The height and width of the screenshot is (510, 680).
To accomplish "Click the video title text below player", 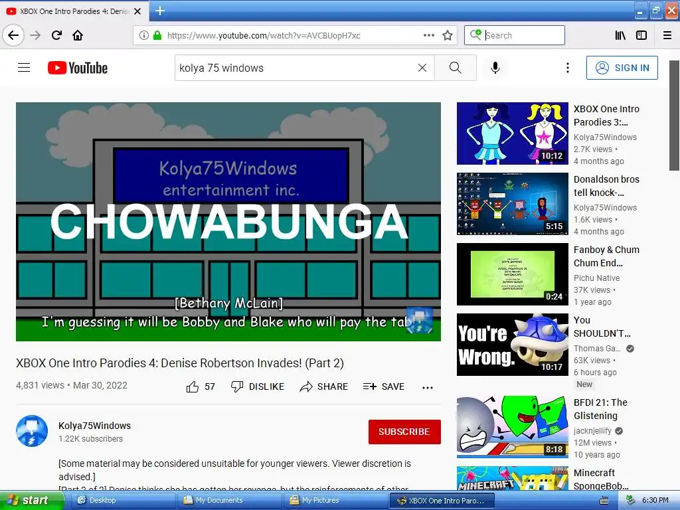I will point(180,363).
